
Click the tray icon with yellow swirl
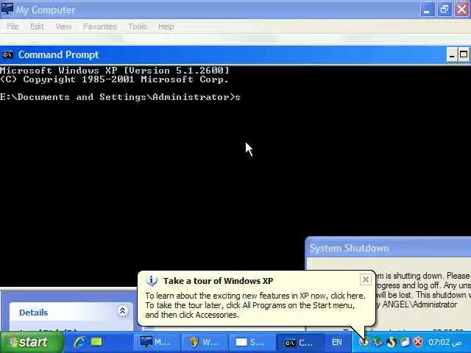click(x=392, y=342)
